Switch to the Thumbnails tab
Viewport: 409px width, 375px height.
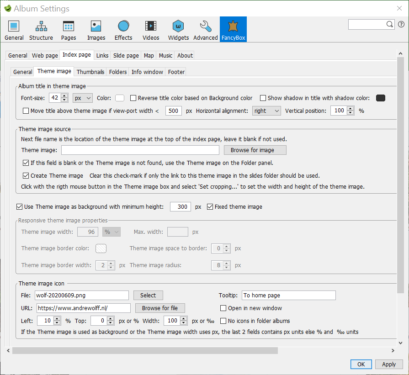tap(90, 72)
